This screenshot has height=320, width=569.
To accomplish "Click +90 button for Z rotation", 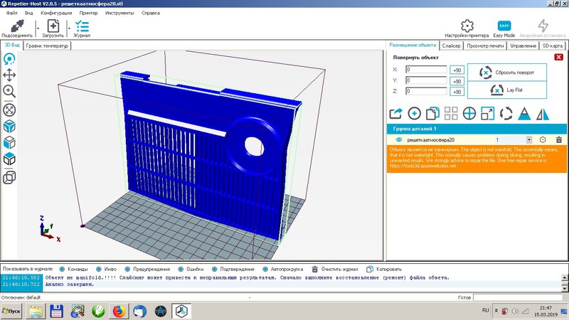I will (x=457, y=92).
